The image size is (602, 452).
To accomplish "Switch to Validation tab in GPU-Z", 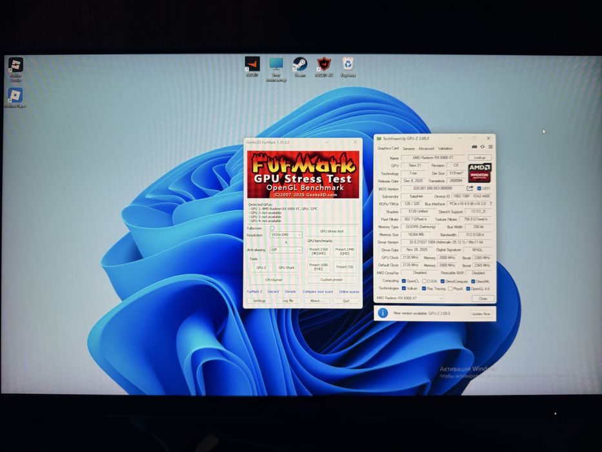I will point(445,149).
